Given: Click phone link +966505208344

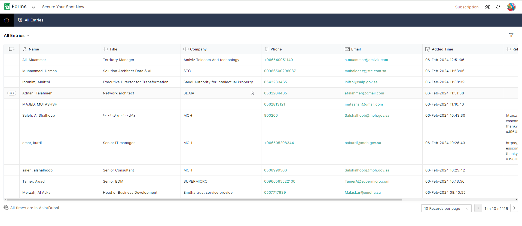Looking at the screenshot, I should tap(279, 143).
